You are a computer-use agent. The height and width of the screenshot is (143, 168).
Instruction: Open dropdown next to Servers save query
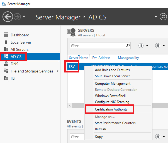tap(164, 46)
